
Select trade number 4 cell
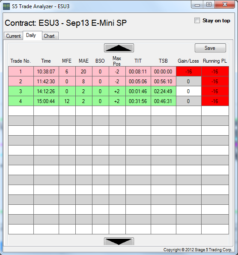[x=21, y=101]
